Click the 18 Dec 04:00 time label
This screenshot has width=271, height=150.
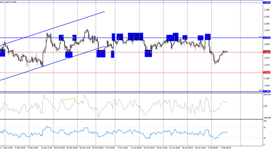click(x=59, y=148)
